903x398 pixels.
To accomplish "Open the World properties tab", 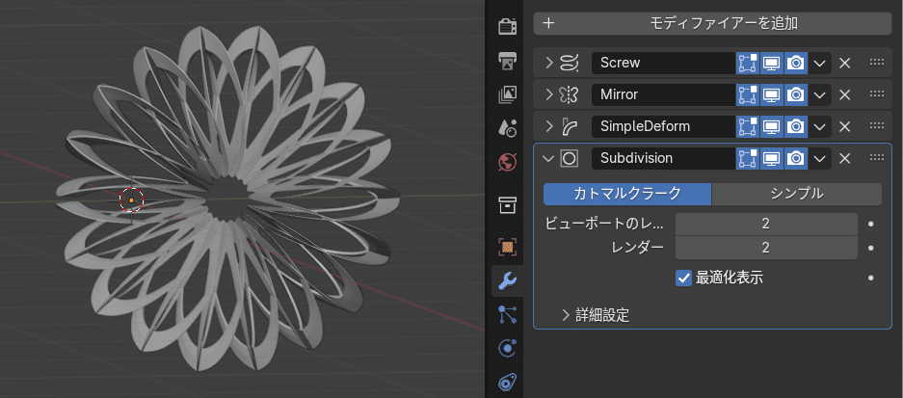I will tap(507, 162).
